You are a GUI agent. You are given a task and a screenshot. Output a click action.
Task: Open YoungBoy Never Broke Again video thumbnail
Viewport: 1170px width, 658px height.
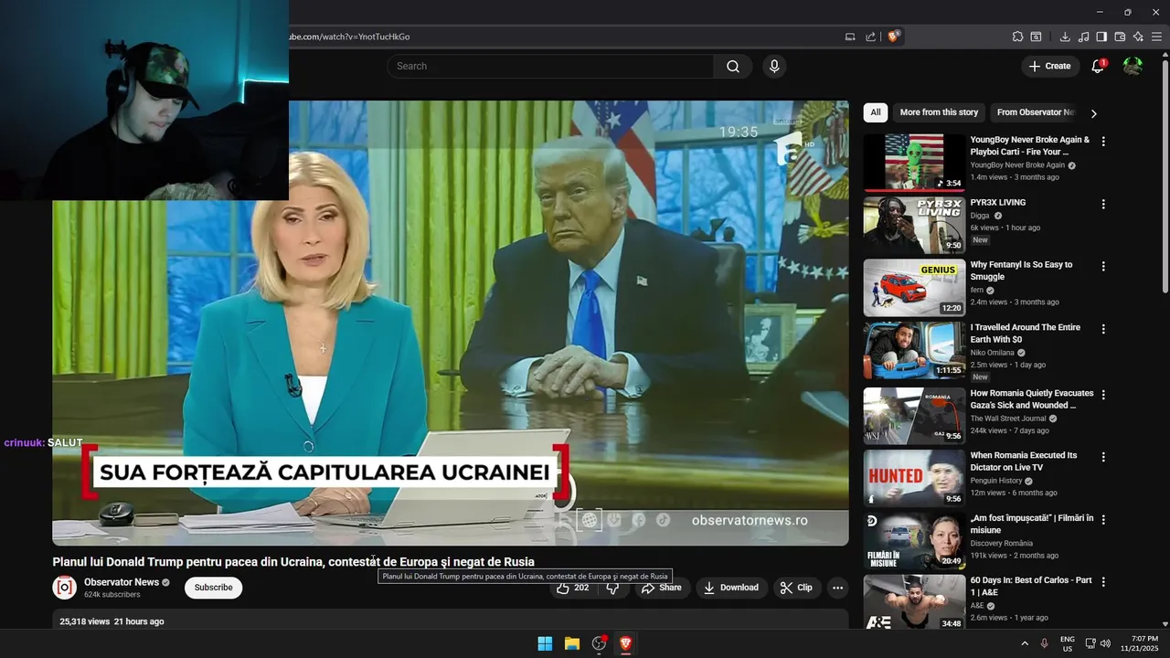pos(914,163)
